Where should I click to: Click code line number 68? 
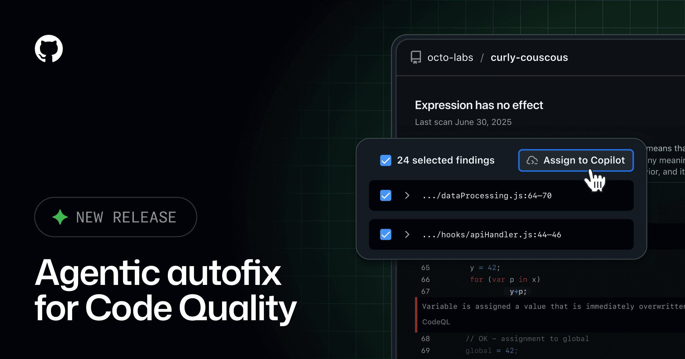pyautogui.click(x=425, y=339)
